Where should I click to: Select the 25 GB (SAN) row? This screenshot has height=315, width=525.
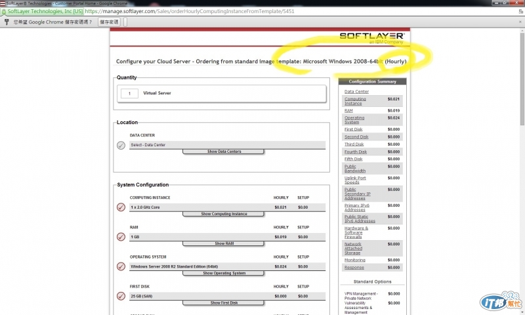coord(227,296)
